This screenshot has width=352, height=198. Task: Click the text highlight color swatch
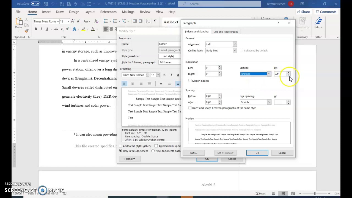(83, 29)
